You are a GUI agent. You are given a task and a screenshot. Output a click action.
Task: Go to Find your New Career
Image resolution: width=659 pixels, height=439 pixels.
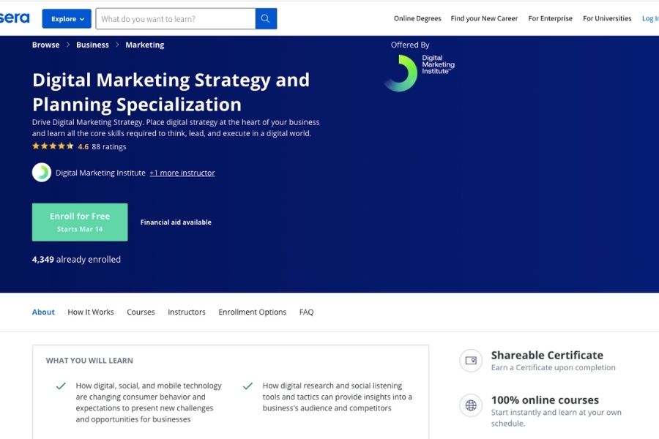[x=484, y=18]
